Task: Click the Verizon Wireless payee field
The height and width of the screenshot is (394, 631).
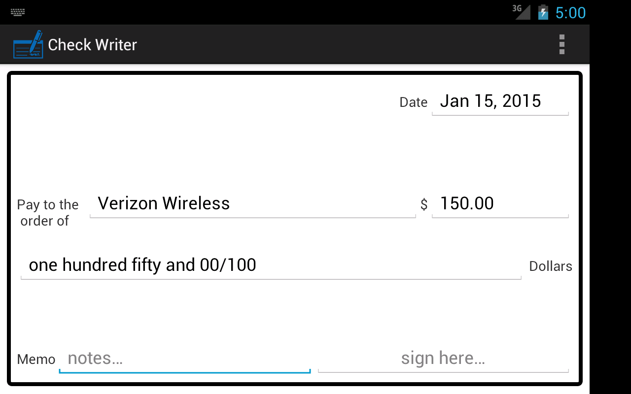Action: (x=252, y=204)
